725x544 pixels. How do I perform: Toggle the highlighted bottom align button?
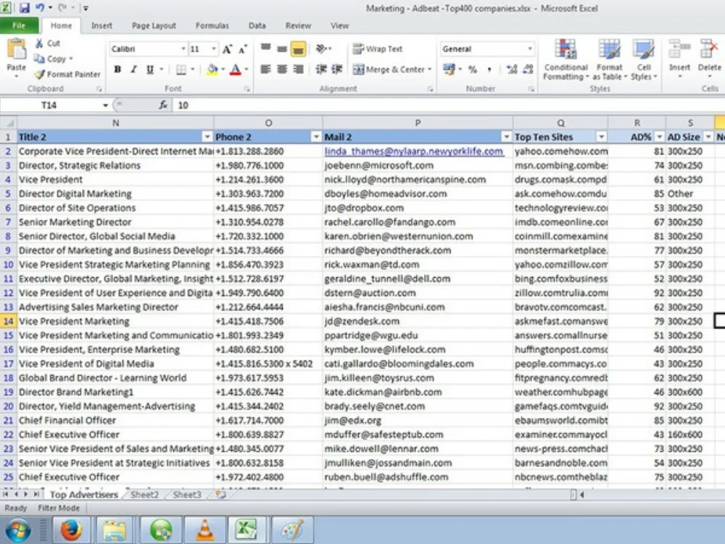tap(298, 48)
